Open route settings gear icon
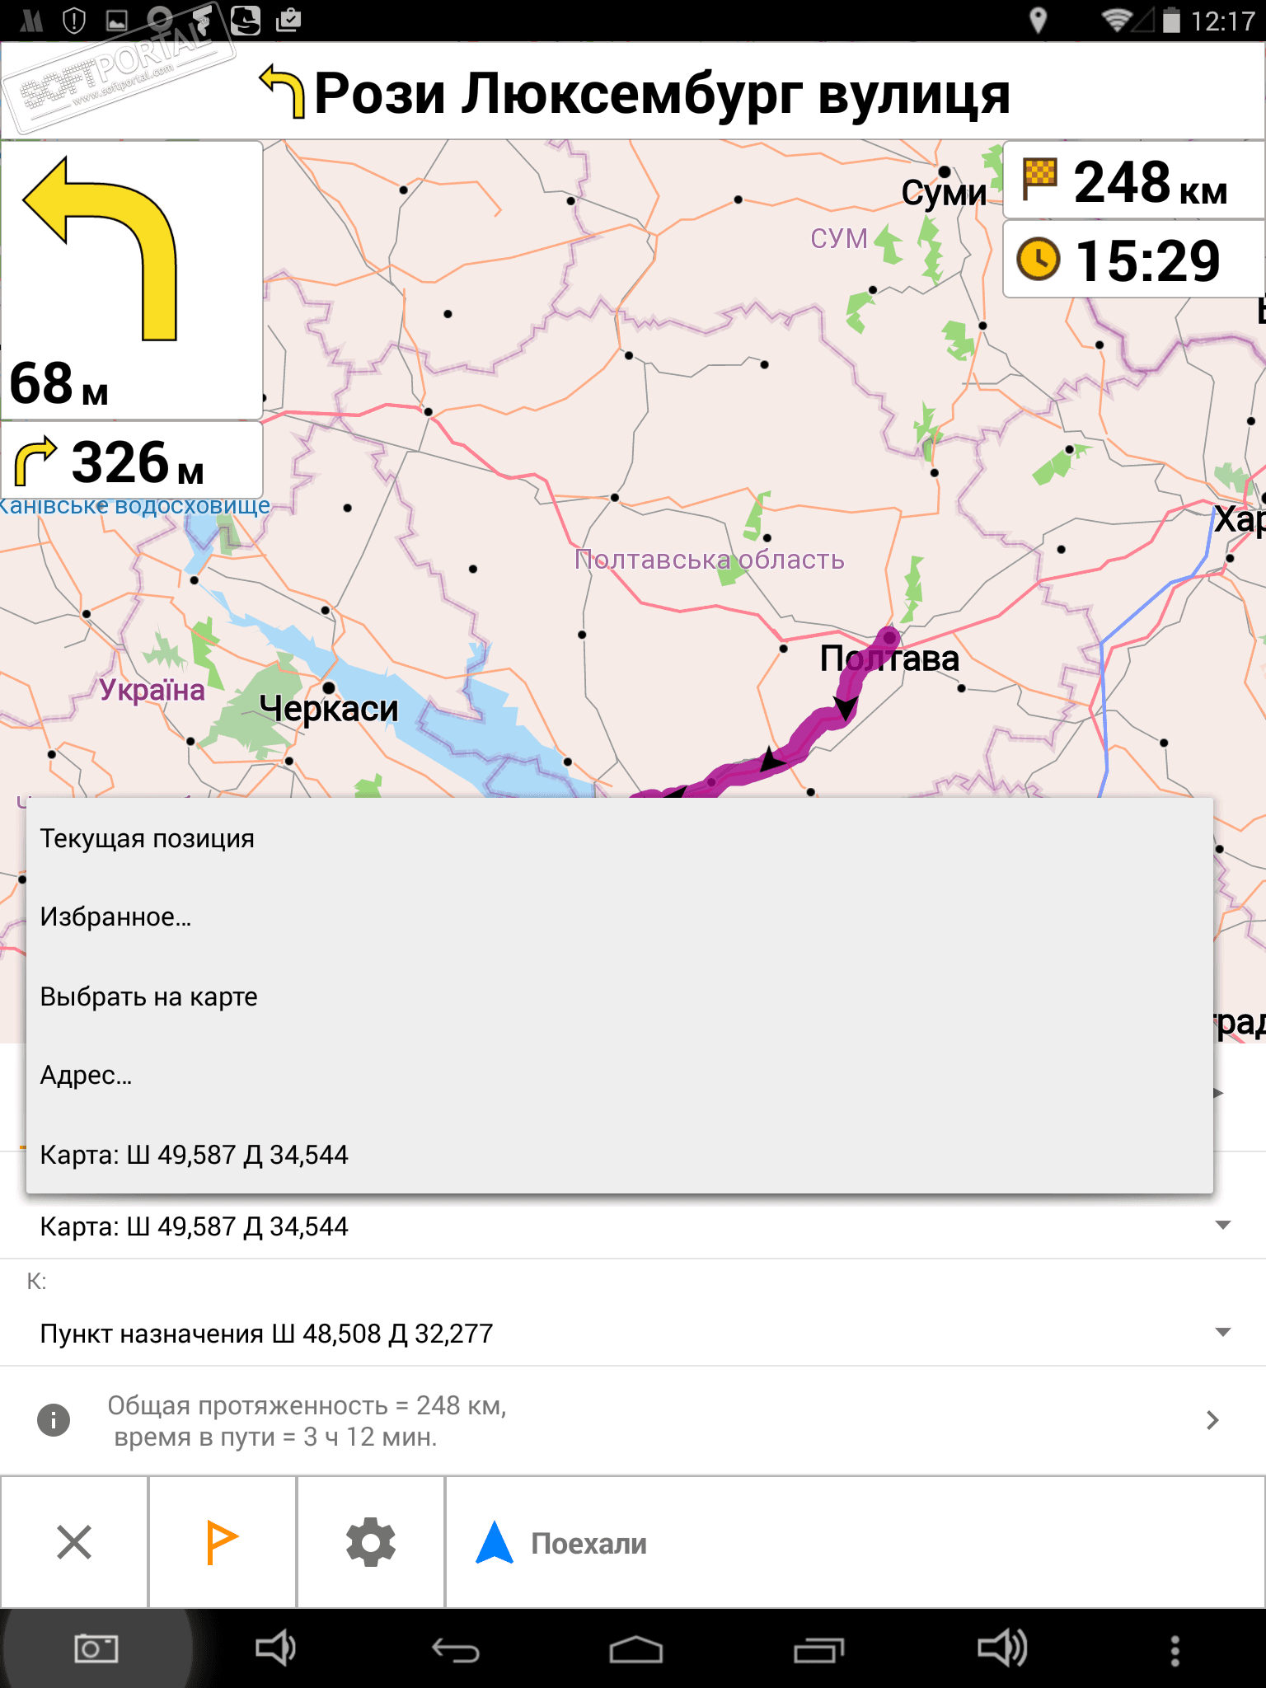This screenshot has width=1266, height=1688. pos(370,1542)
